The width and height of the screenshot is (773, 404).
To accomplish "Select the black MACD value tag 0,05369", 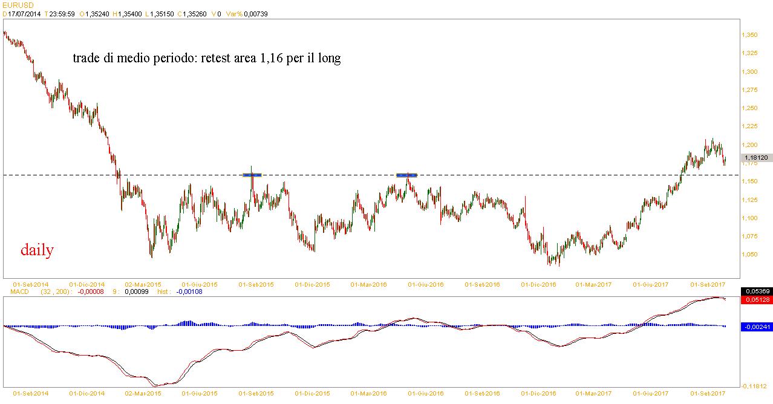I will click(x=756, y=291).
